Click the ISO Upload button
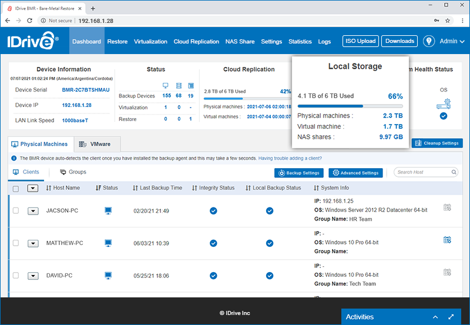 361,41
